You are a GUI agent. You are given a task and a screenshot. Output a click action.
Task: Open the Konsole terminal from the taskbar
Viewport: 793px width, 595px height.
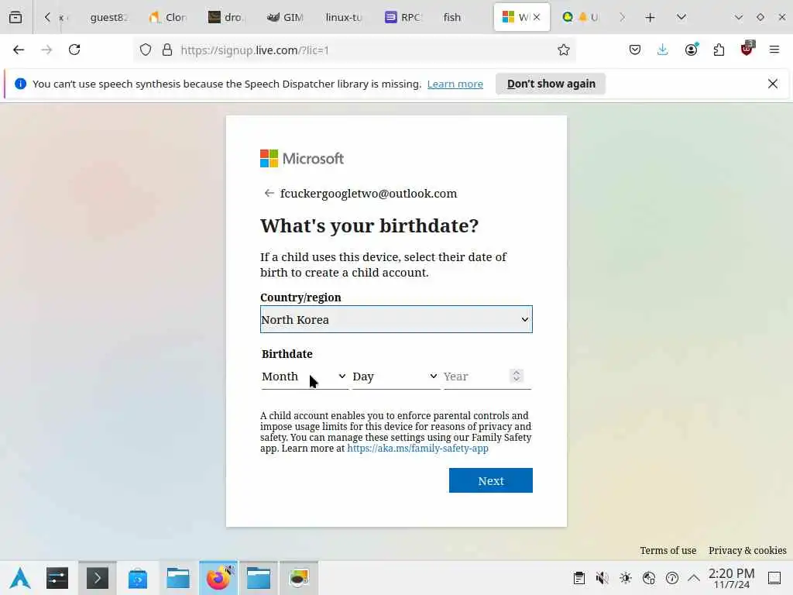[x=98, y=578]
